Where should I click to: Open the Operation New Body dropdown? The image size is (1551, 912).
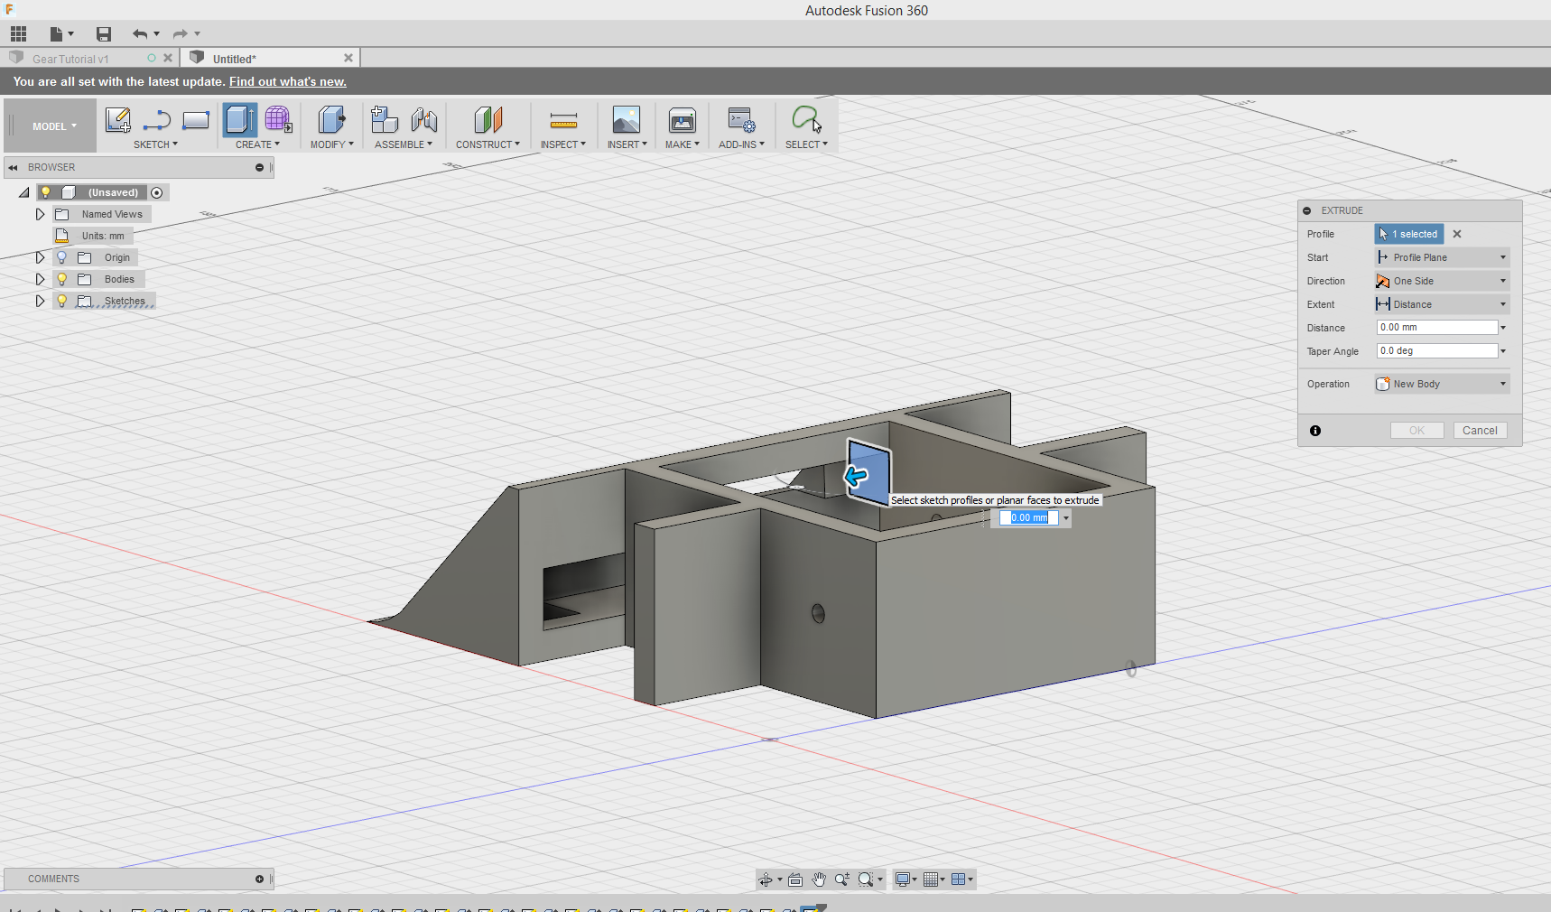[1442, 384]
